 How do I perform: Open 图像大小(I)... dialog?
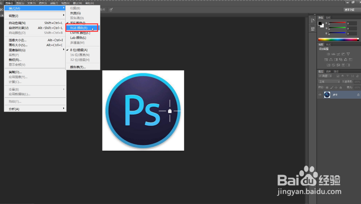[35, 40]
